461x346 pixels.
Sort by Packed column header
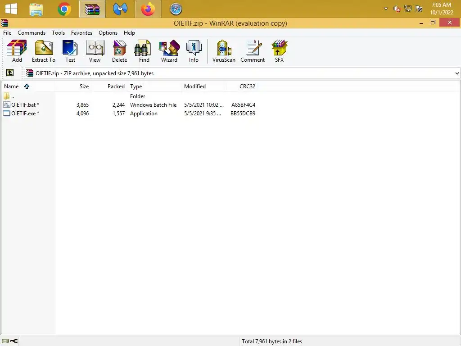109,86
